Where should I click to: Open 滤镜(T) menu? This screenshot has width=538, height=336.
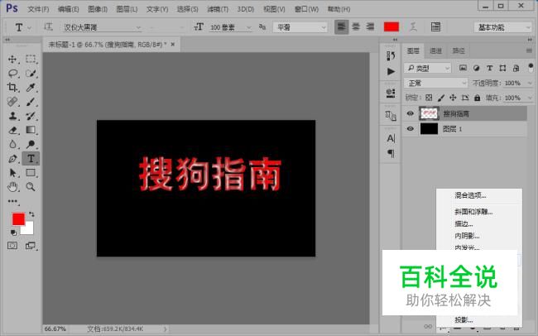[218, 9]
